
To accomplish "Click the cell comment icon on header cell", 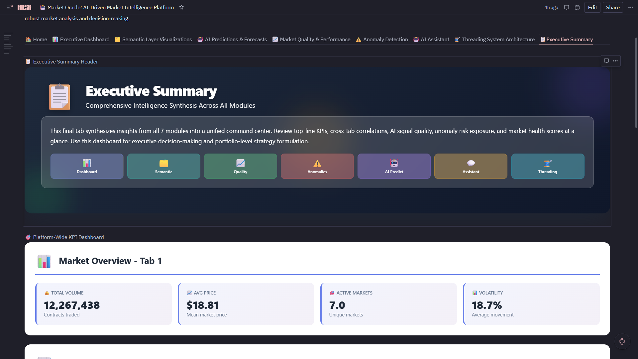I will 606,61.
